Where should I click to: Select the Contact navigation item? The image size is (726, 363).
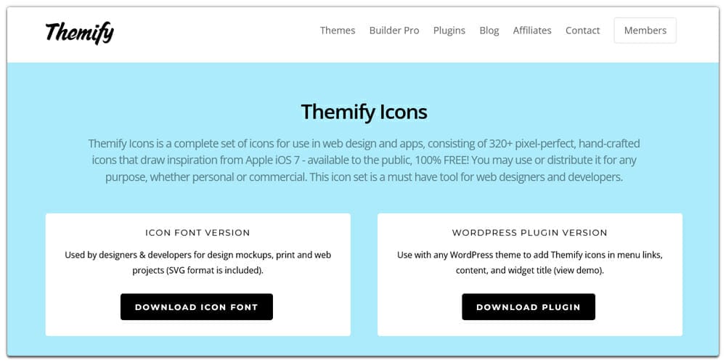coord(582,30)
